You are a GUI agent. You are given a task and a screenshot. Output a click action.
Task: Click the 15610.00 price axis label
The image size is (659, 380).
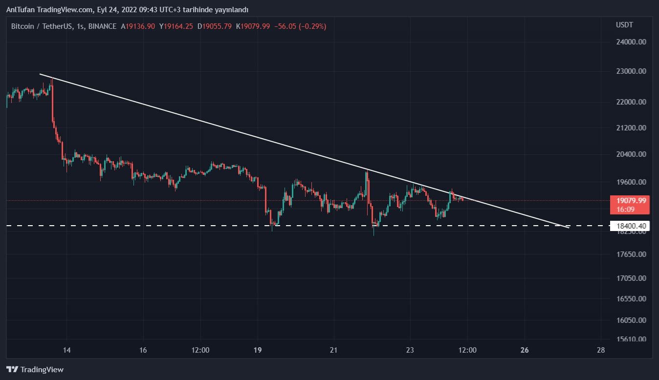click(631, 339)
